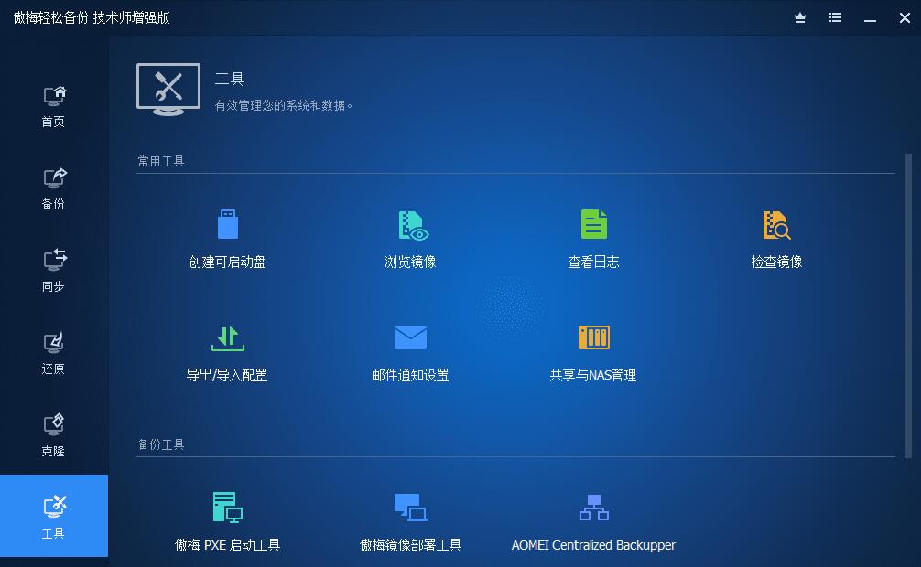Viewport: 921px width, 567px height.
Task: Select the 浏览镜像 tool
Action: (410, 238)
